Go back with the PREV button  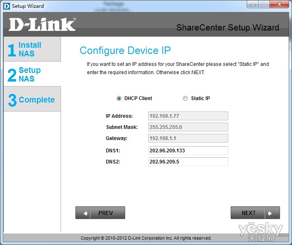coord(100,212)
